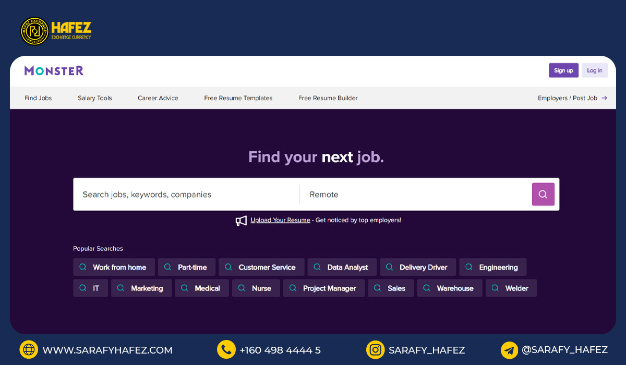
Task: Click the search icon in Project Manager chip
Action: click(x=293, y=288)
